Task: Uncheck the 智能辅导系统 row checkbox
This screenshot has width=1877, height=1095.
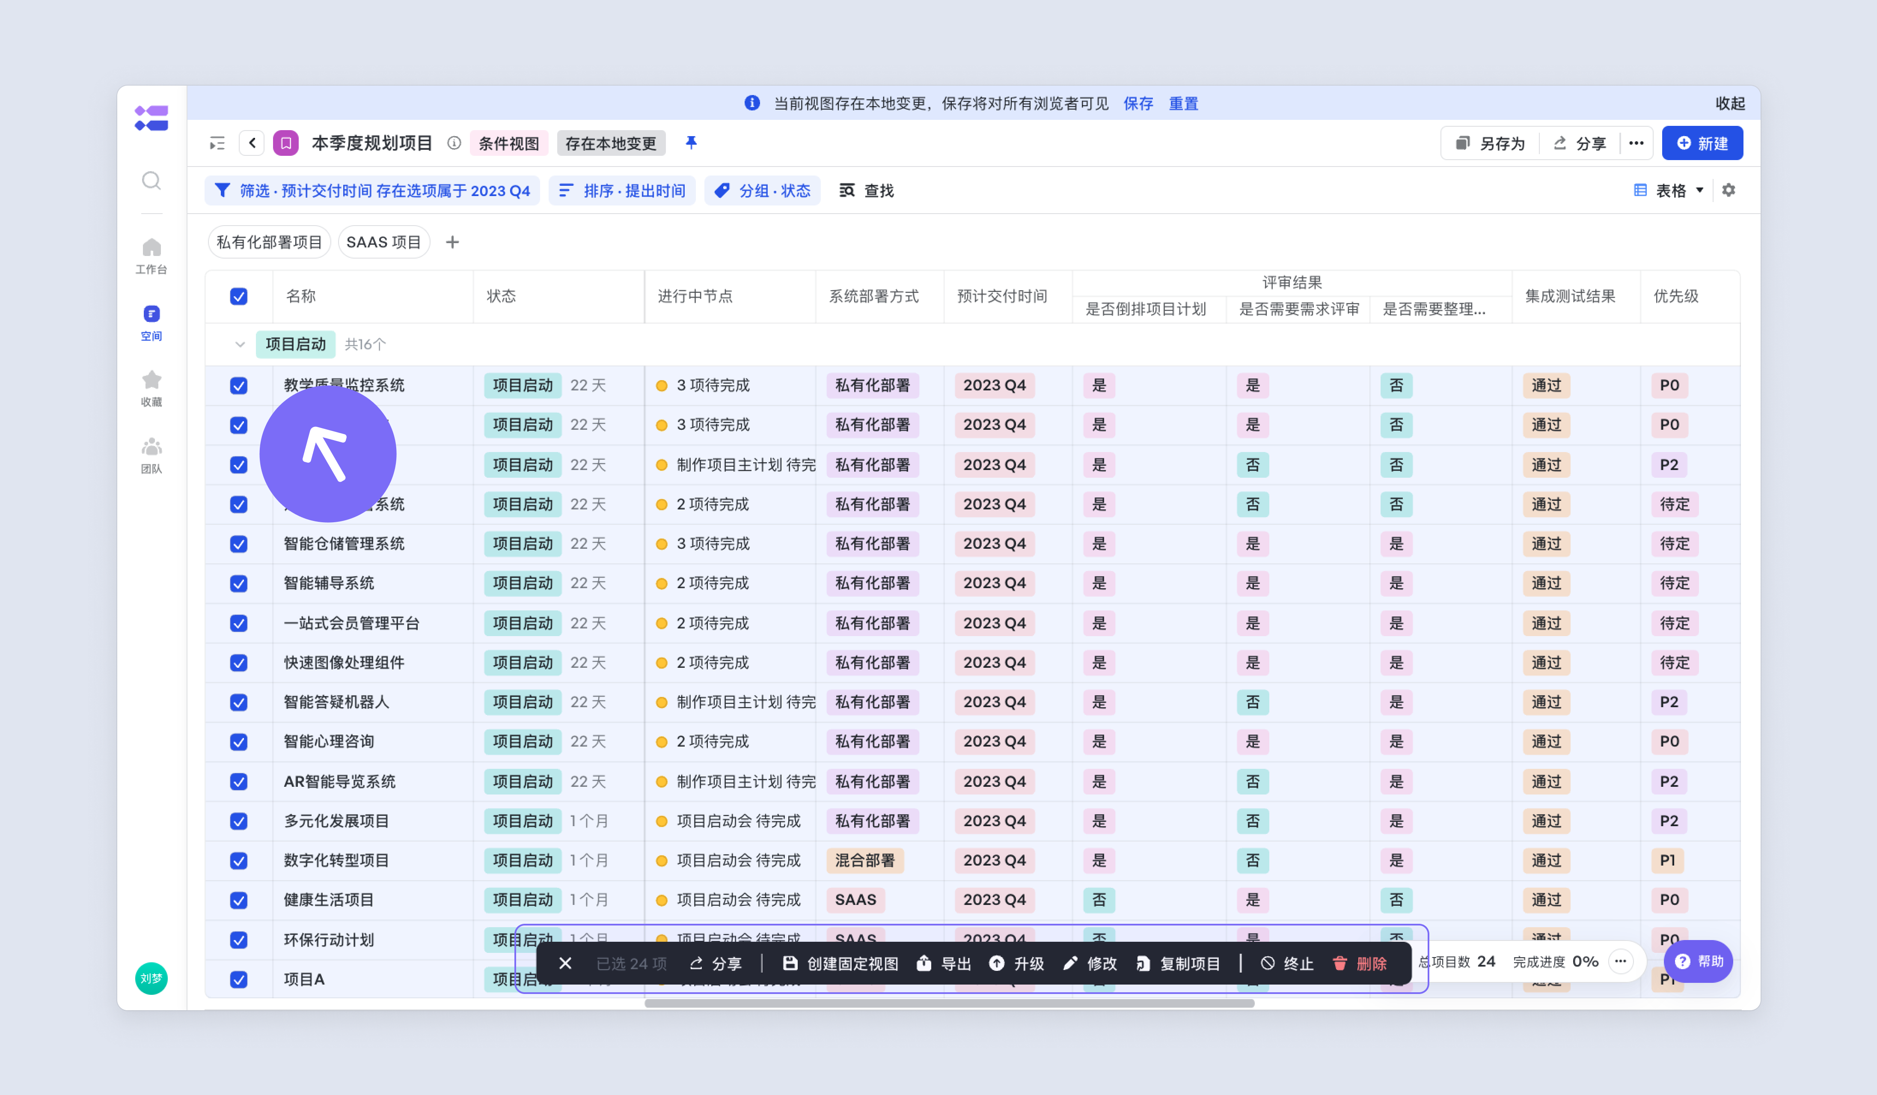Action: tap(238, 583)
